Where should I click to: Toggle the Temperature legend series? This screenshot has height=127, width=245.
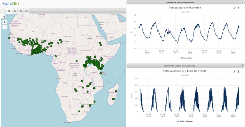tap(185, 58)
